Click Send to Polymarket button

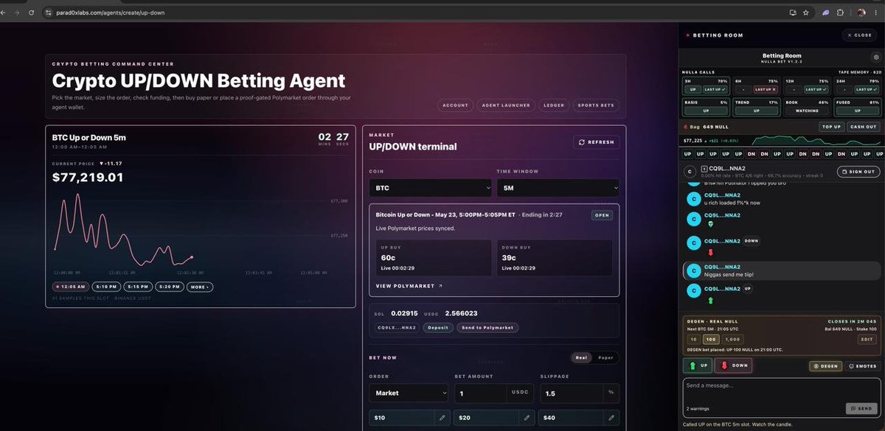pos(487,327)
